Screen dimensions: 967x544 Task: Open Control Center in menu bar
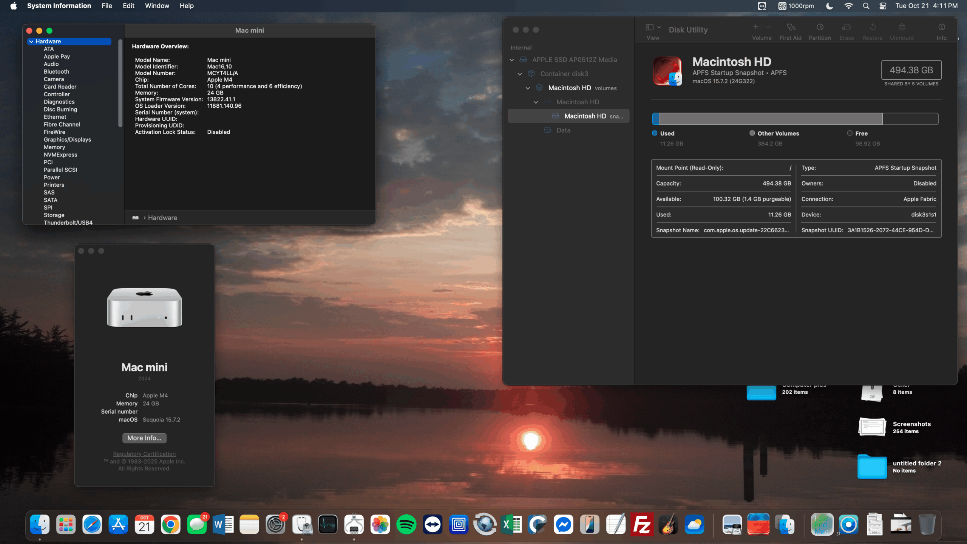883,6
